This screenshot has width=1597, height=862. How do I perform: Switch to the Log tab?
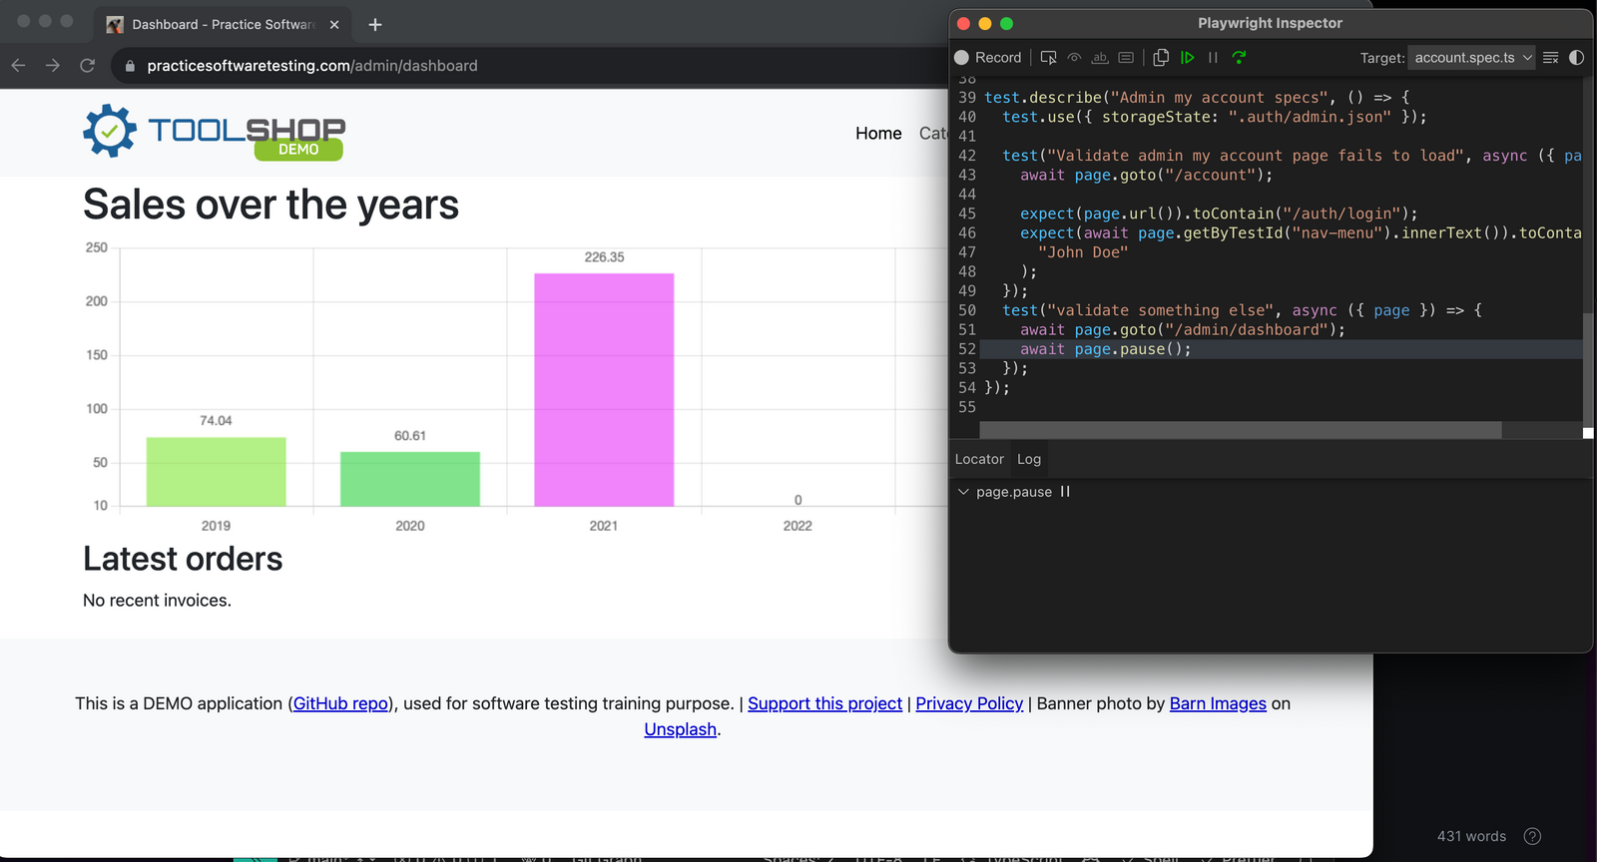[1029, 459]
